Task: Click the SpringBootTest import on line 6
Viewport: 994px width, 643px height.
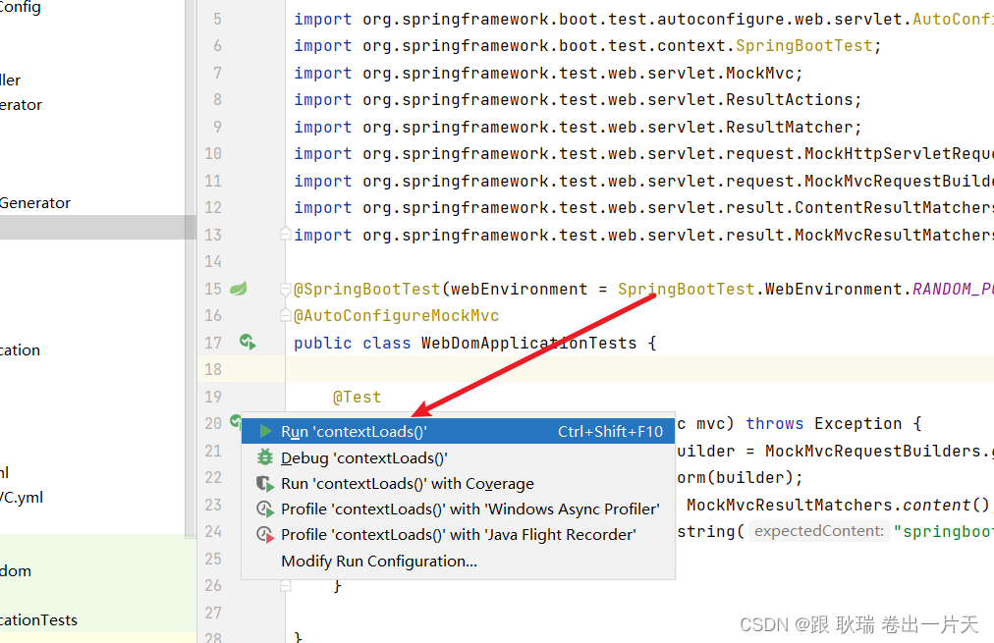Action: tap(803, 45)
